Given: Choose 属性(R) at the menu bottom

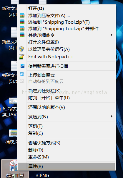Looking at the screenshot, I should [67, 166].
